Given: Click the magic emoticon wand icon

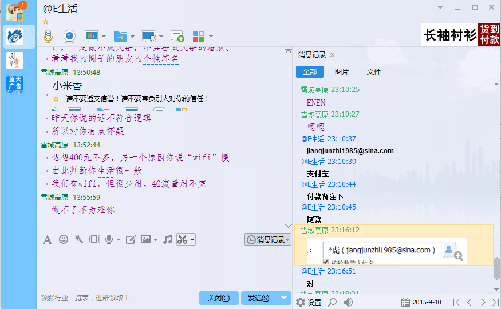Looking at the screenshot, I should click(78, 239).
